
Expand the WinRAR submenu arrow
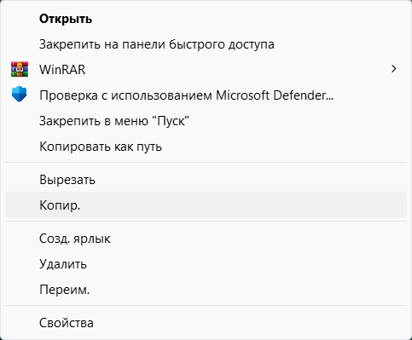point(393,69)
